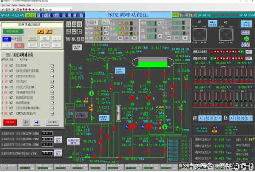Select the gray idle pump icon above 0.000 t/h
255x172 pixels.
(x=165, y=95)
